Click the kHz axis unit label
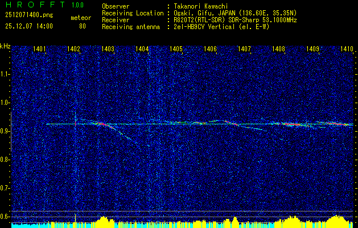Image resolution: width=358 pixels, height=228 pixels. coord(5,46)
